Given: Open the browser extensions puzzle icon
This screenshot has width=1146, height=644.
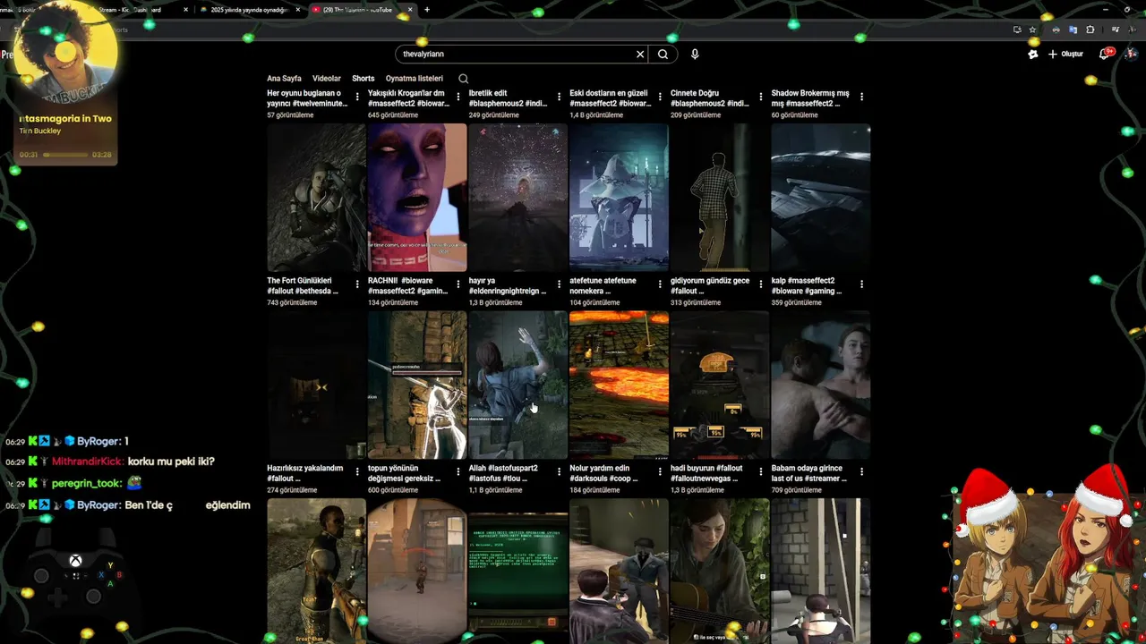Looking at the screenshot, I should click(x=1090, y=30).
